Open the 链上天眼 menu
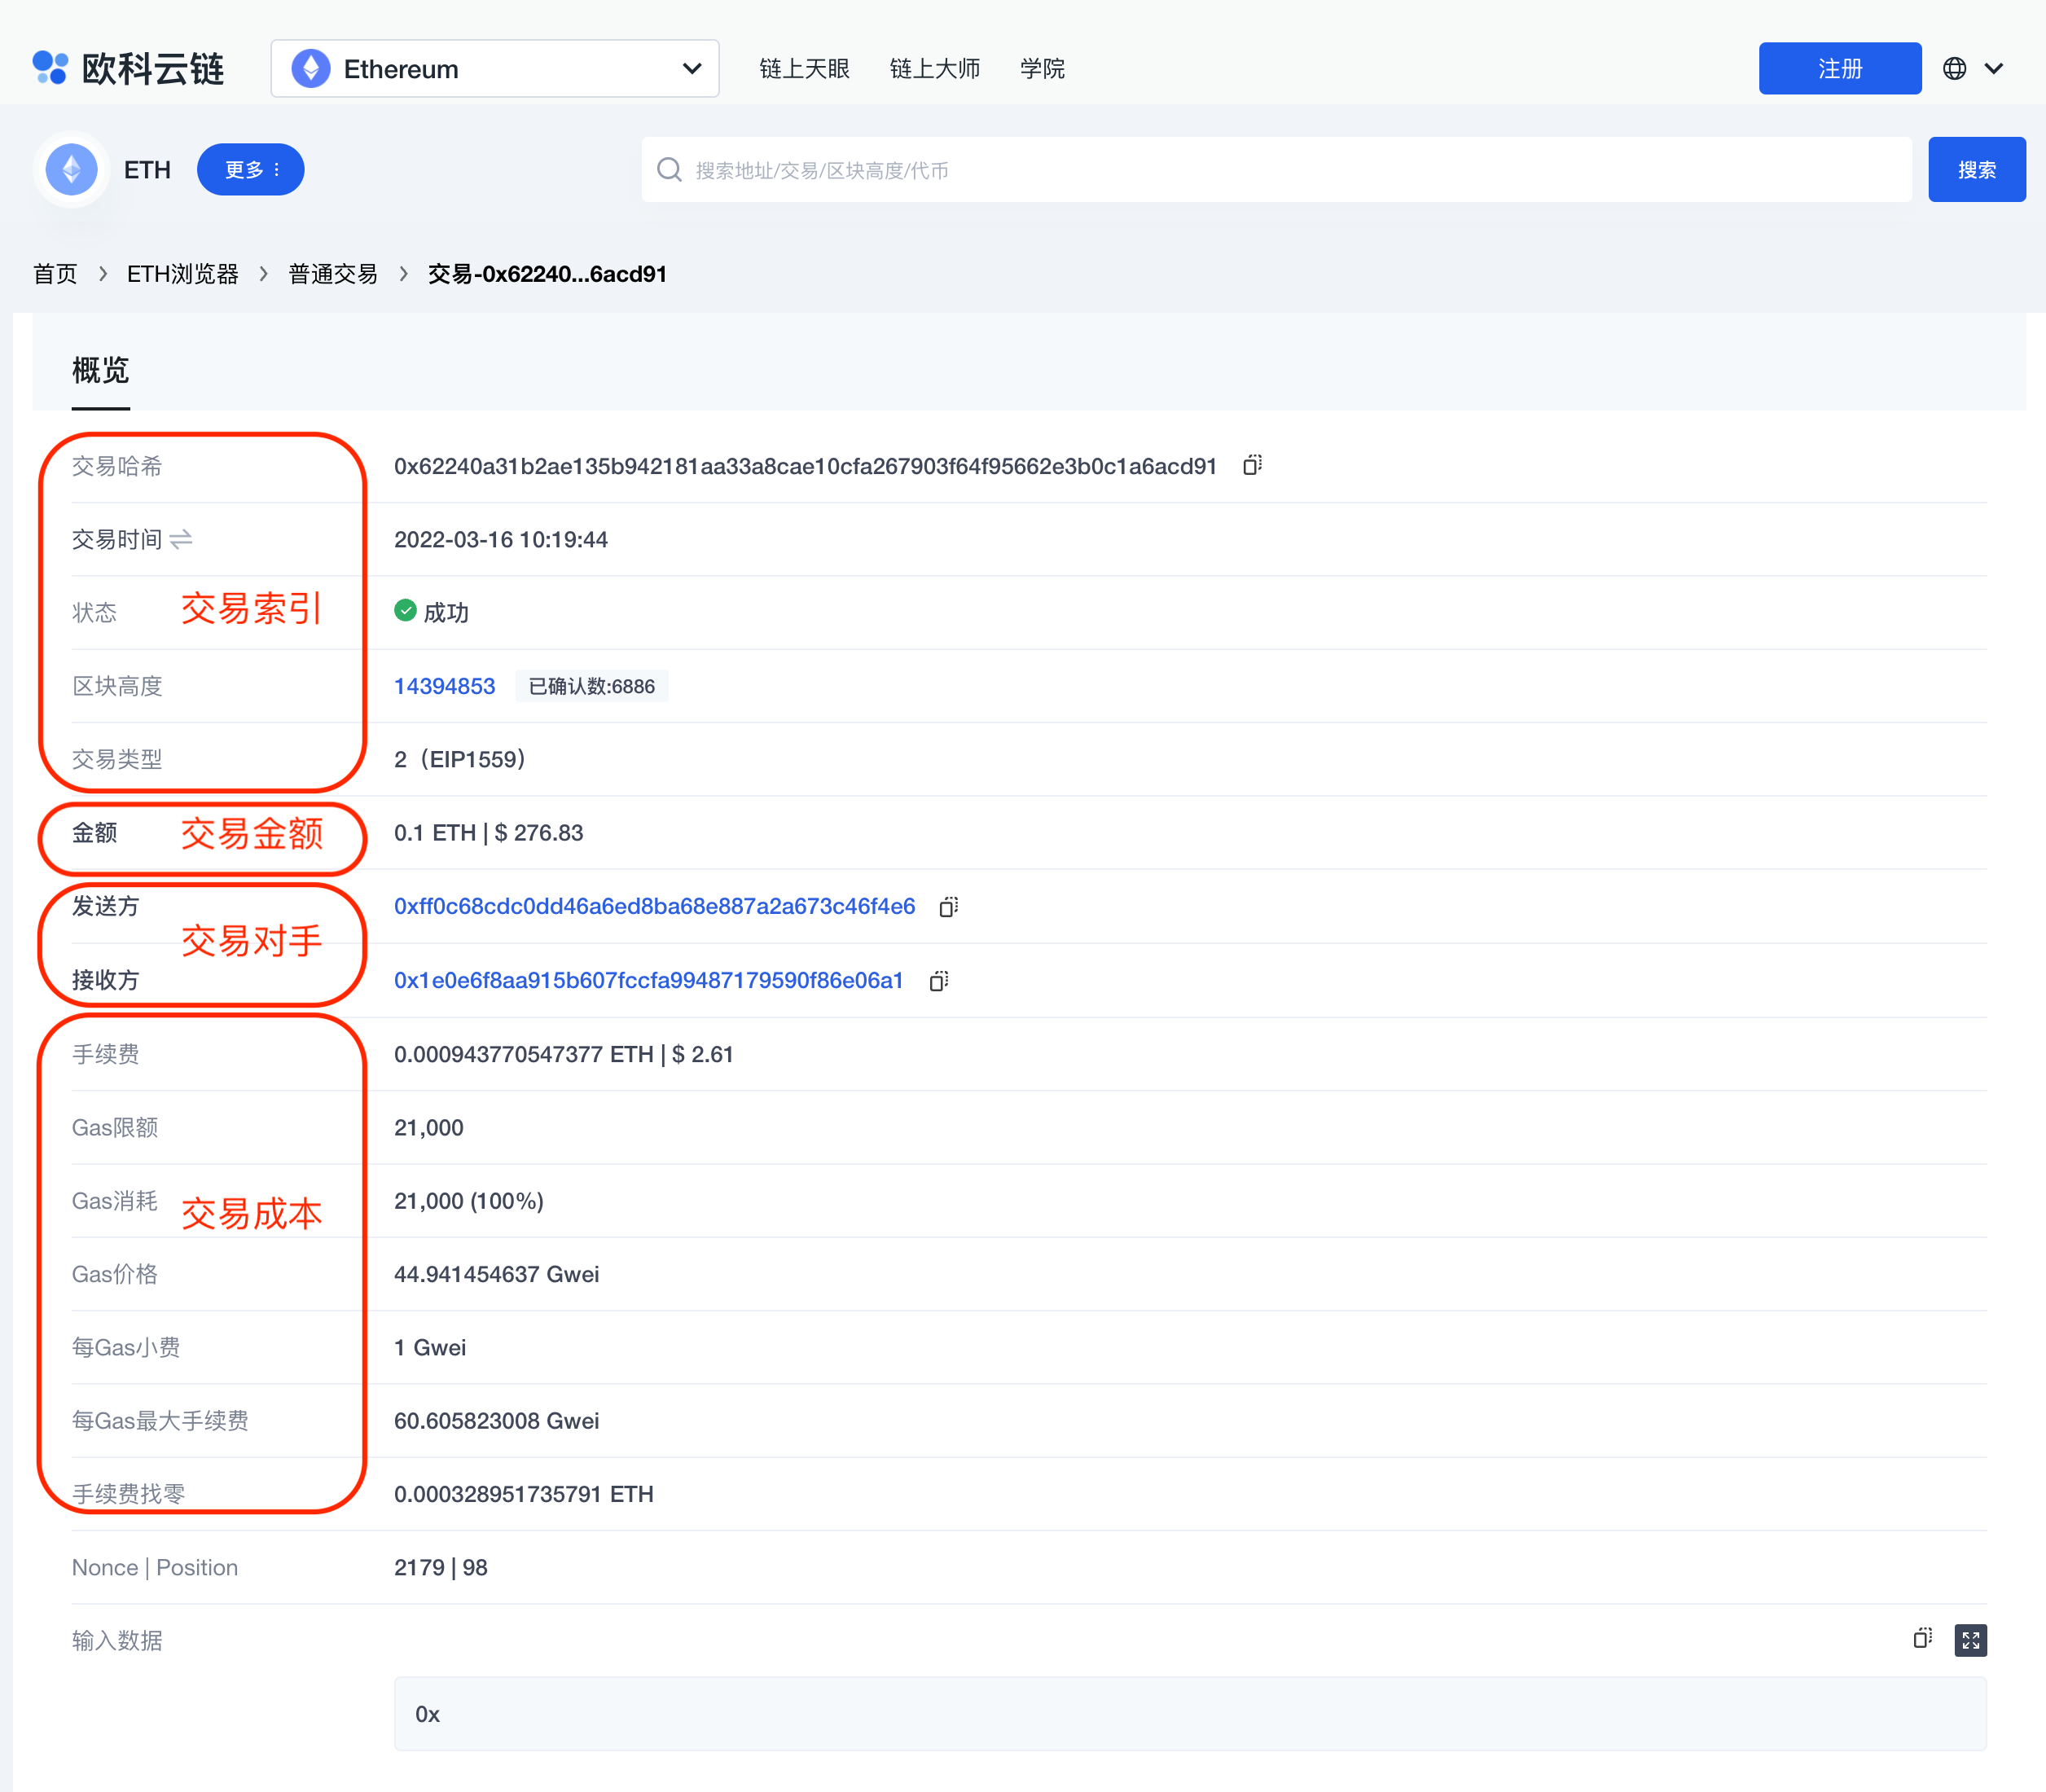Viewport: 2046px width, 1792px height. pos(804,68)
